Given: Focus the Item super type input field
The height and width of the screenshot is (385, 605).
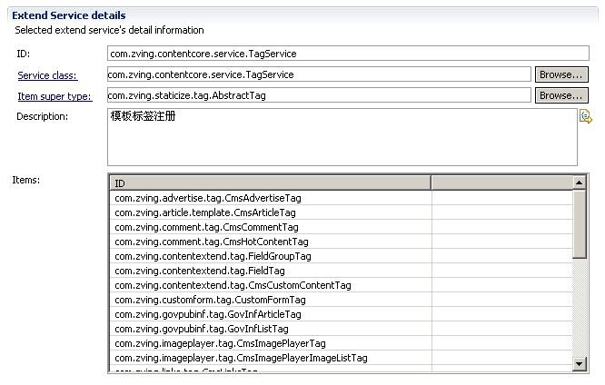Looking at the screenshot, I should click(318, 95).
